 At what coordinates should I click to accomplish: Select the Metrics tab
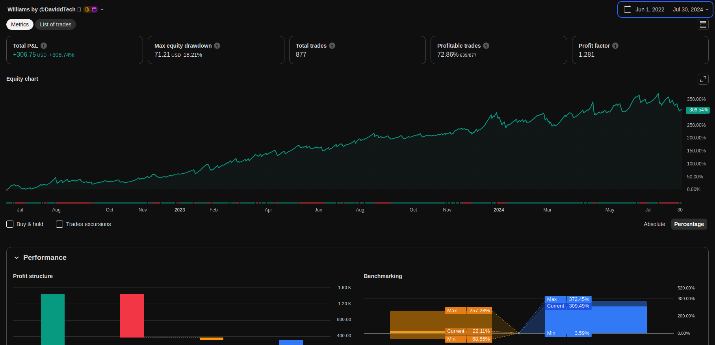tap(20, 24)
